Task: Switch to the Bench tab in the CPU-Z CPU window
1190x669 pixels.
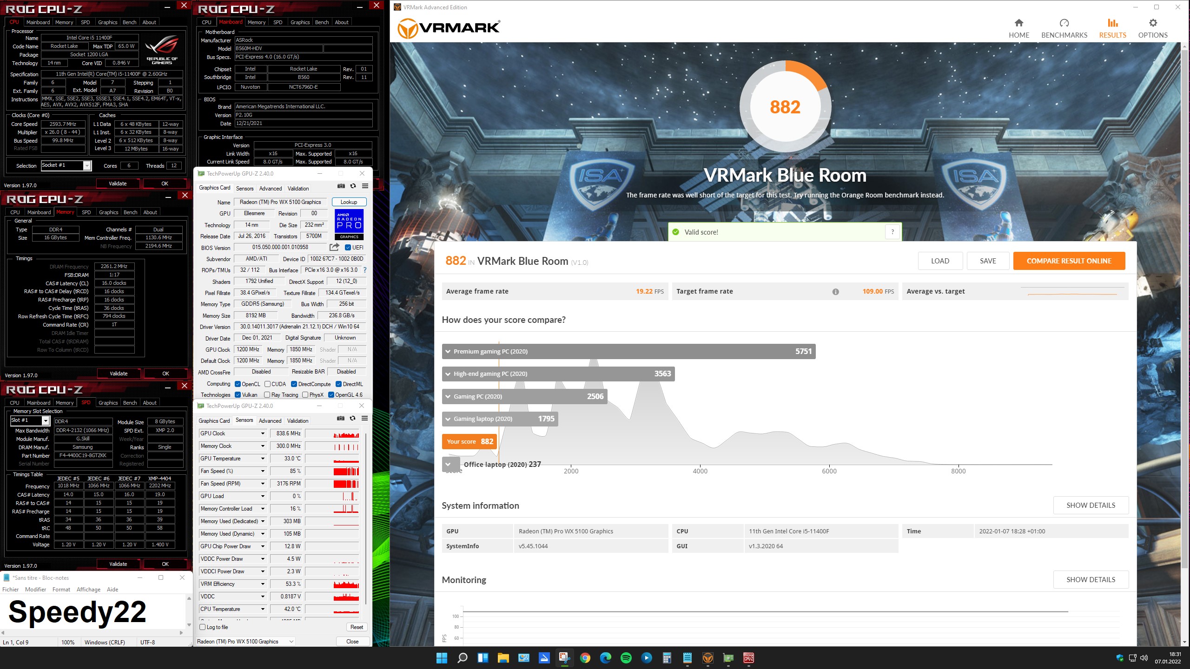Action: click(x=129, y=22)
